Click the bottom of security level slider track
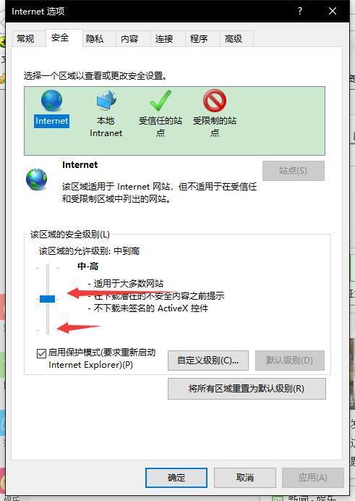 tap(48, 330)
